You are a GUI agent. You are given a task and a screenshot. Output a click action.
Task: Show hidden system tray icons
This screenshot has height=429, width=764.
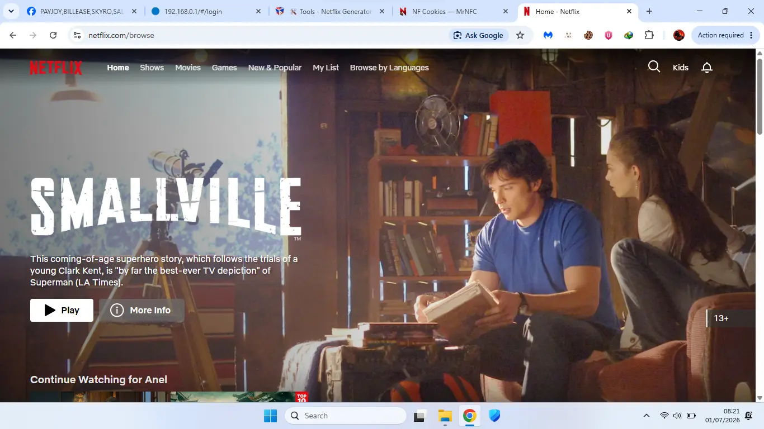(647, 416)
